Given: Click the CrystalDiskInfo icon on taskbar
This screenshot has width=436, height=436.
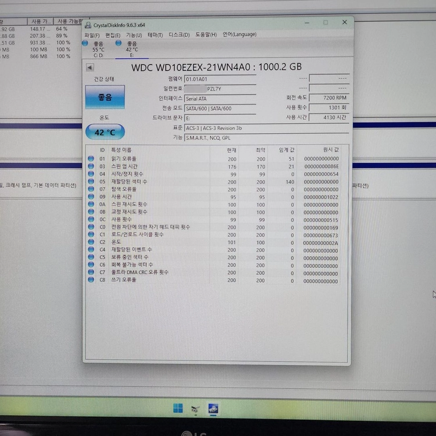Looking at the screenshot, I should [213, 409].
